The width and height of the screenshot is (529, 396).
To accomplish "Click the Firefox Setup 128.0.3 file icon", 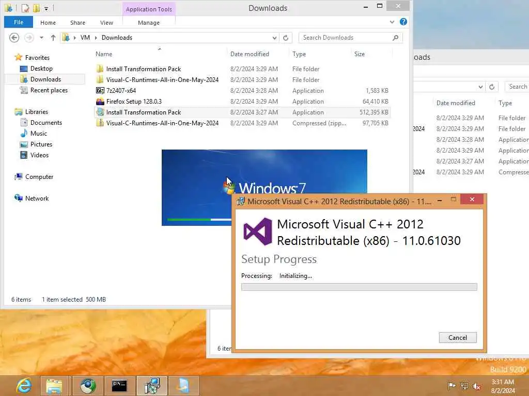I will (100, 102).
